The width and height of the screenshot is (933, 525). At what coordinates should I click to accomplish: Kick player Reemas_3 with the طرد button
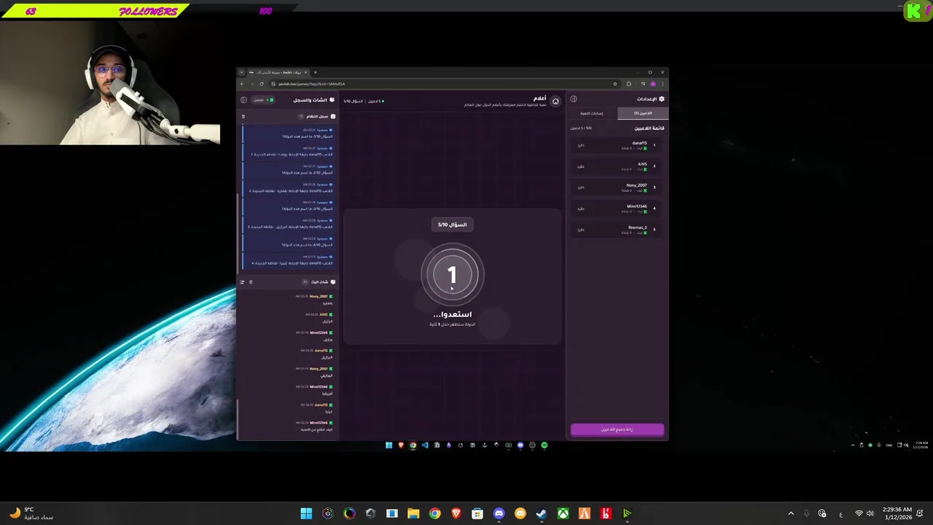pyautogui.click(x=581, y=230)
